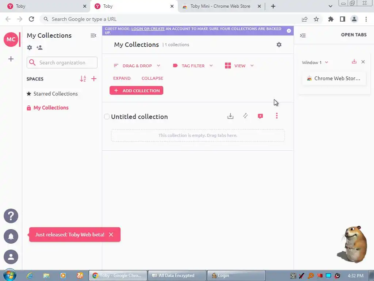
Task: Open a new browser tab
Action: [x=273, y=6]
